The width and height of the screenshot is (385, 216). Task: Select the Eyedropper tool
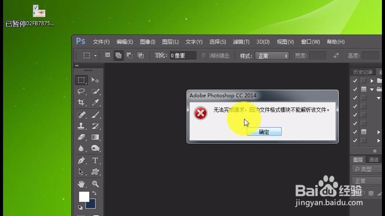click(95, 102)
